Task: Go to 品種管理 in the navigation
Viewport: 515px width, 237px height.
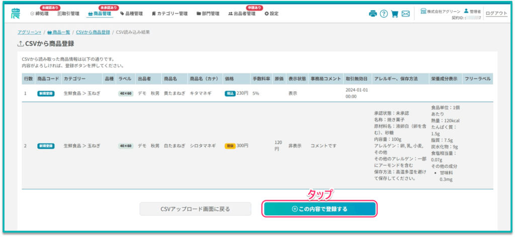Action: point(131,14)
